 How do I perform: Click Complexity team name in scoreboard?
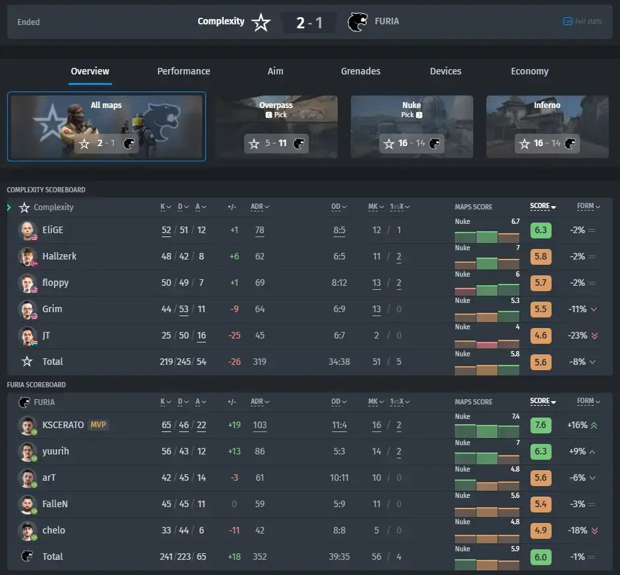(53, 207)
